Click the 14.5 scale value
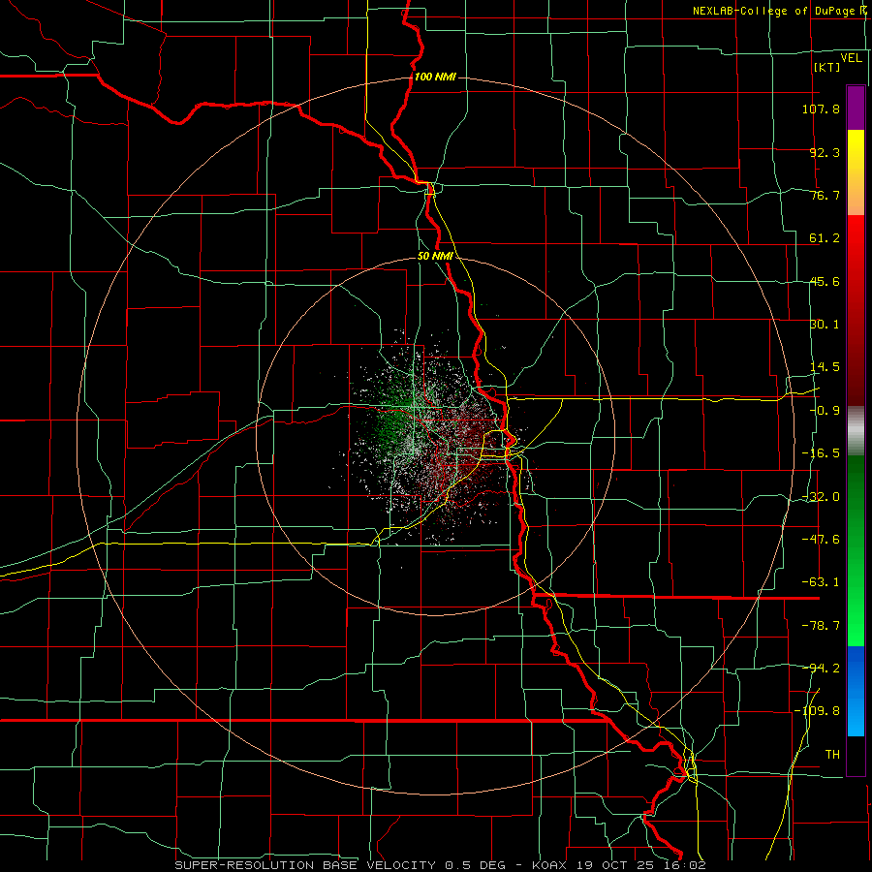 tap(825, 367)
